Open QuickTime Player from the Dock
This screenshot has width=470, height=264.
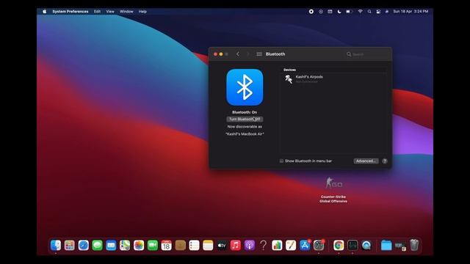366,246
